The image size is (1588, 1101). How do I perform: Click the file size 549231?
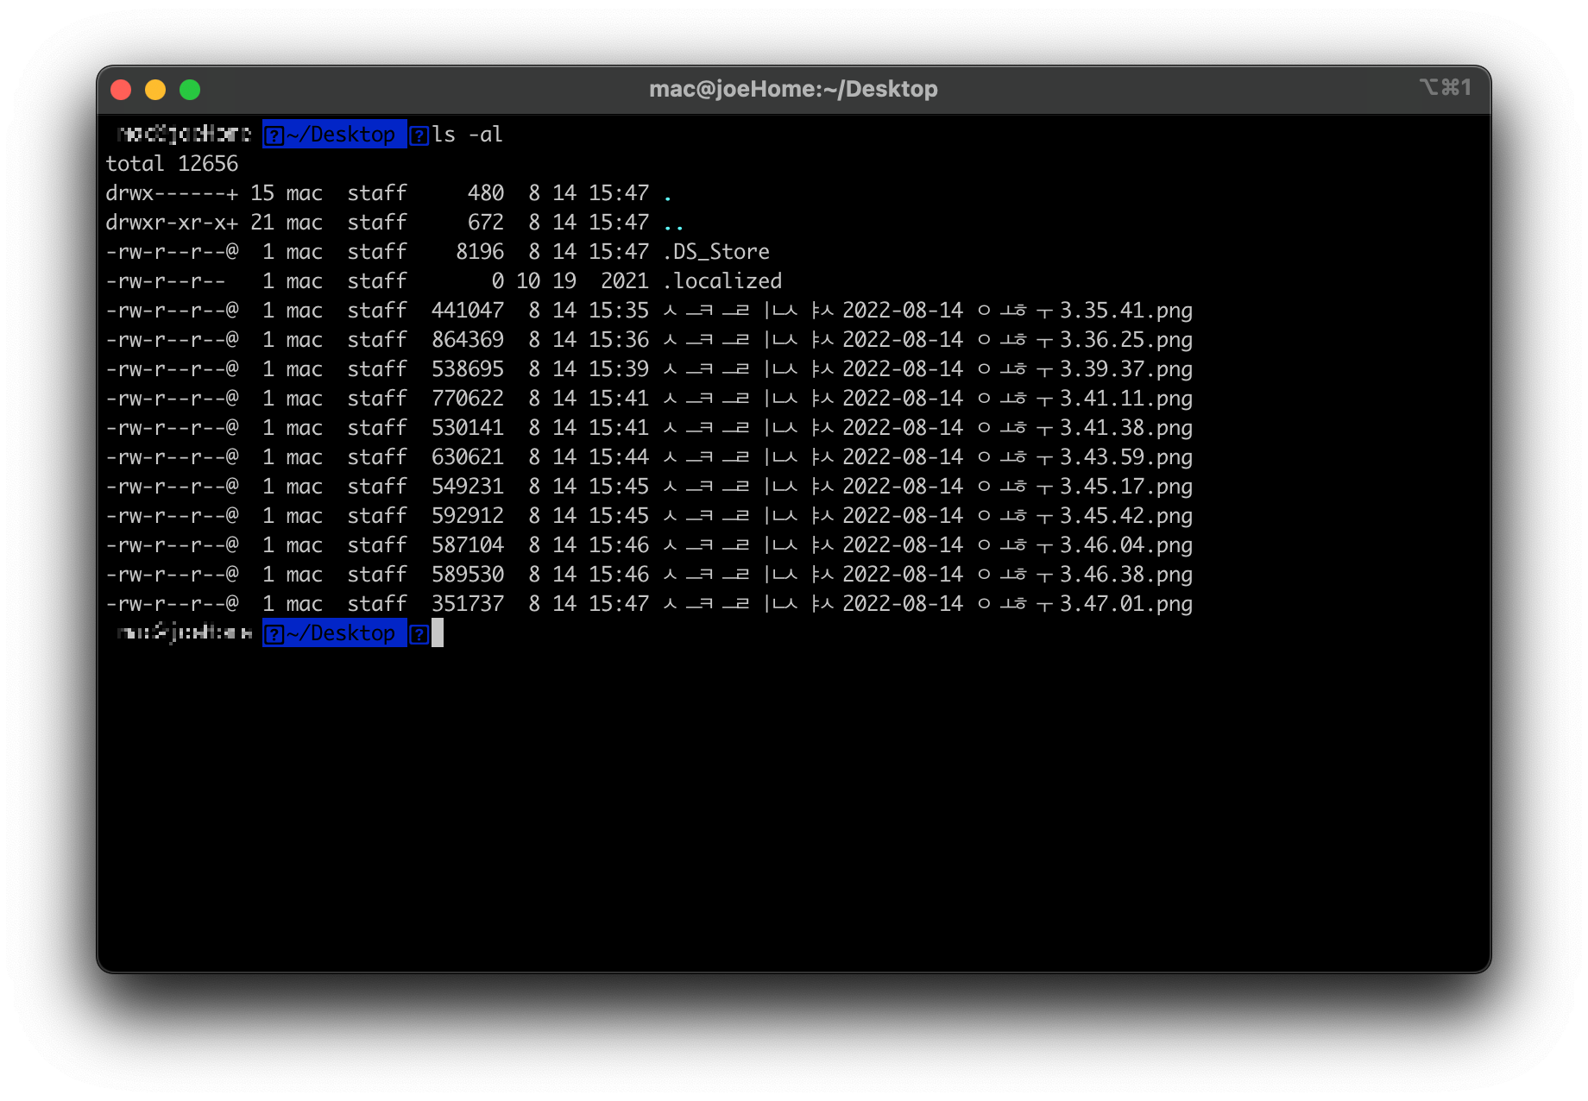tap(468, 487)
